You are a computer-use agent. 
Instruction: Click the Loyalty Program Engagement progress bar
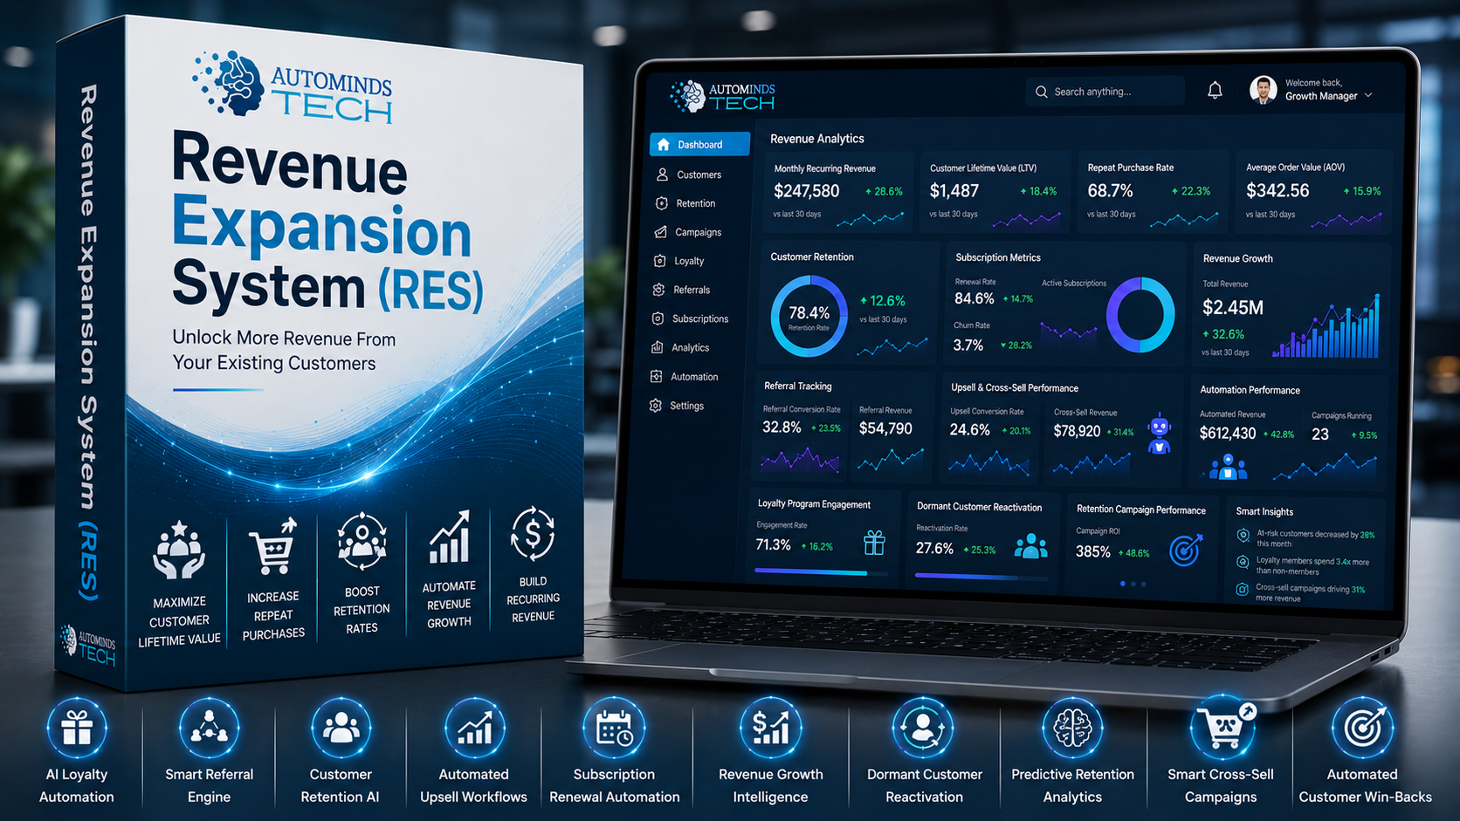pos(821,572)
